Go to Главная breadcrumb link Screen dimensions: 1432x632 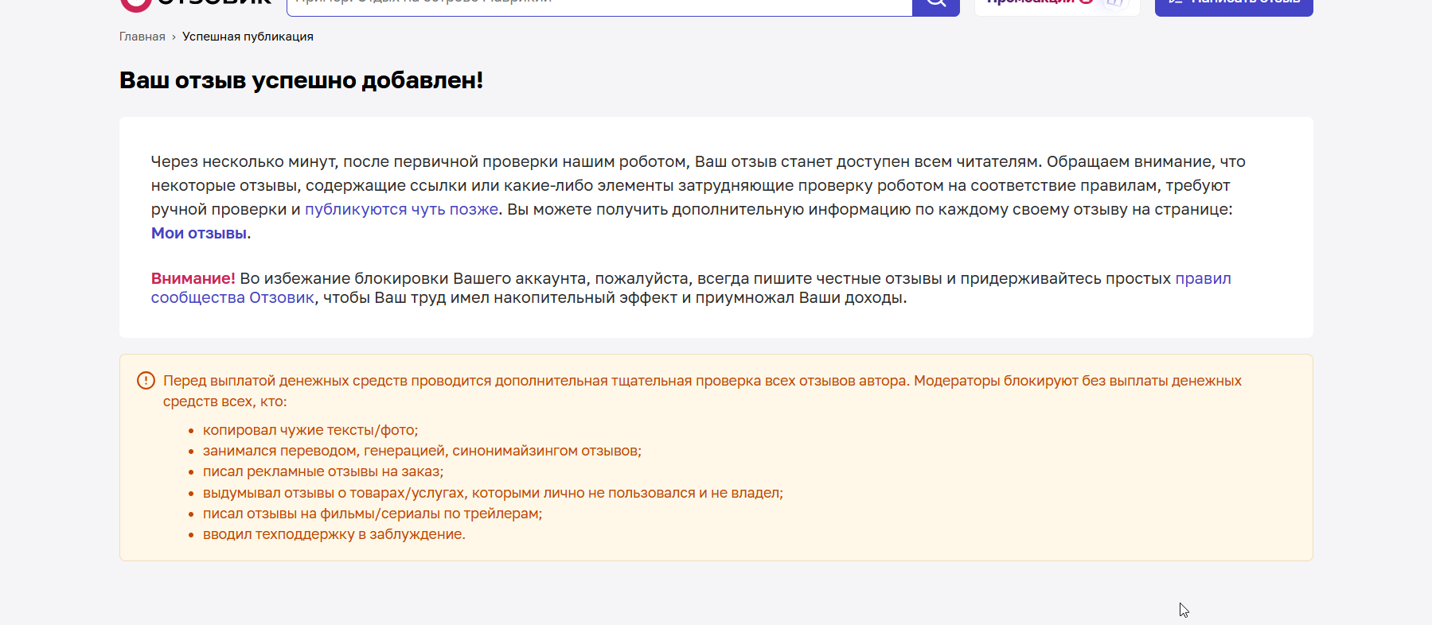click(142, 37)
